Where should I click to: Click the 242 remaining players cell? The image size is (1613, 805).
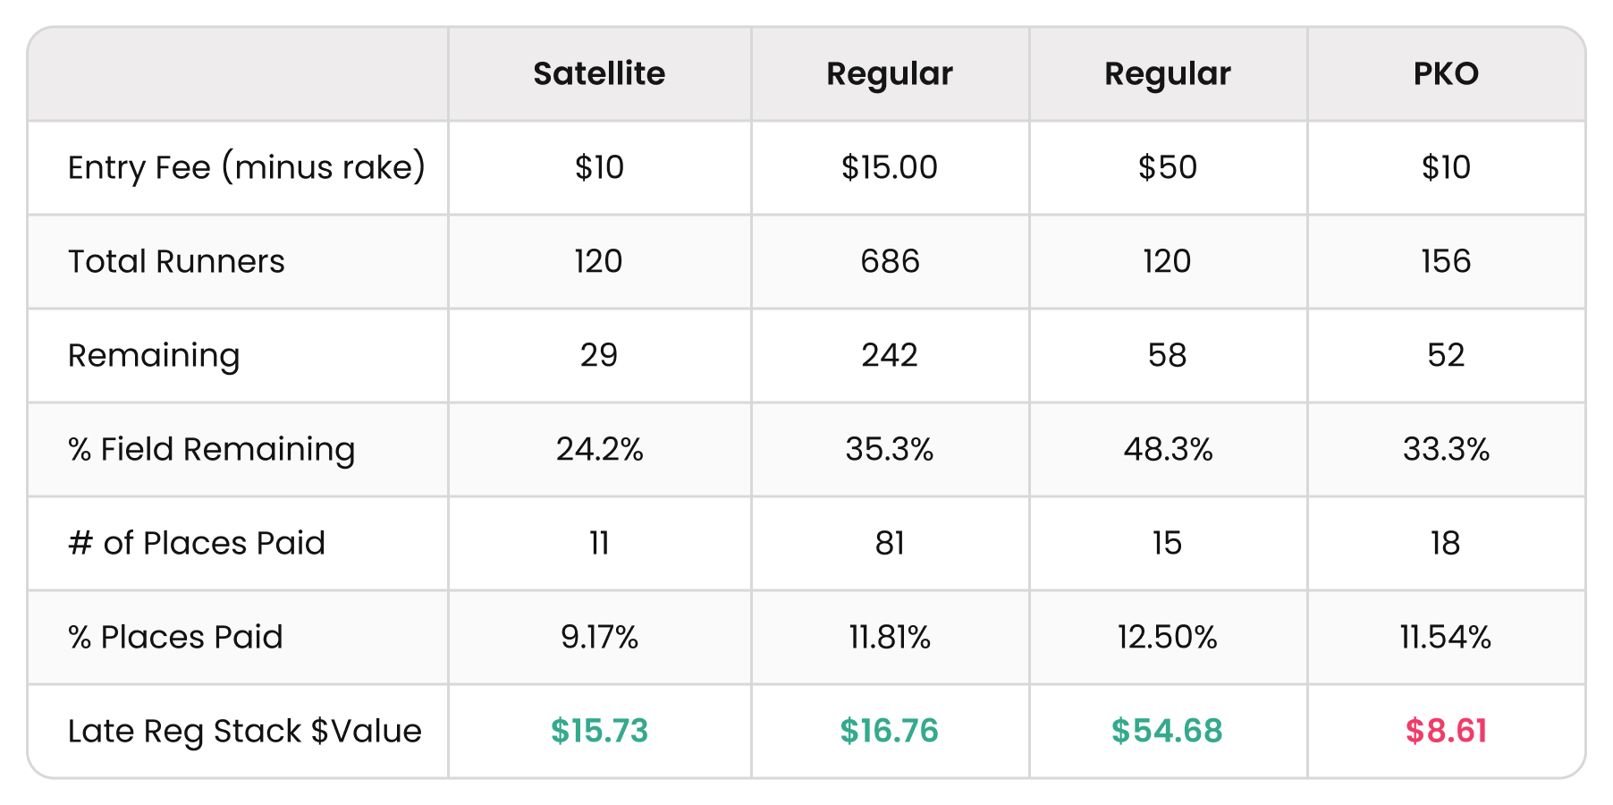[890, 355]
